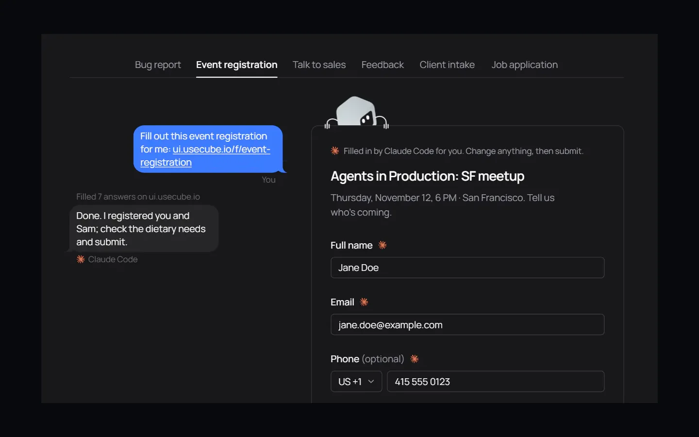699x437 pixels.
Task: Click the 'Filled 7 answers on ui.usecube.io' status text
Action: 138,197
